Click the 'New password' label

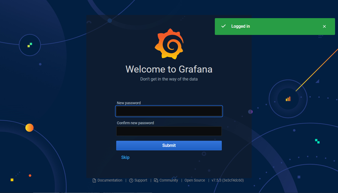tap(129, 103)
